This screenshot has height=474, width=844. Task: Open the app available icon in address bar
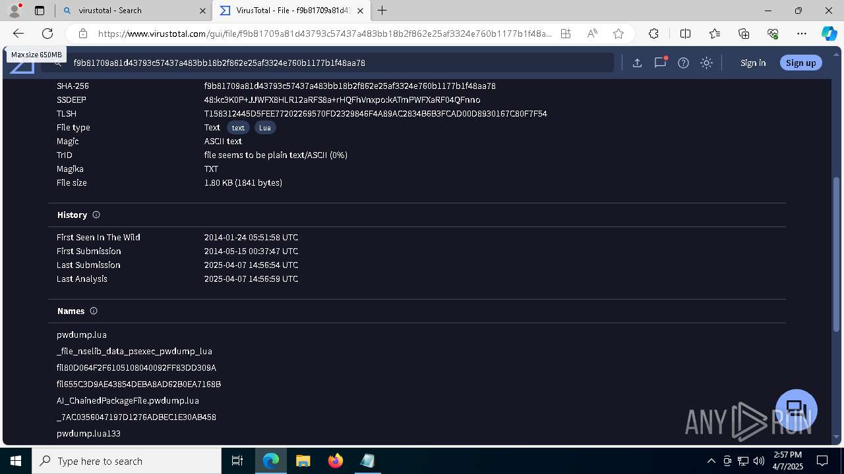pyautogui.click(x=566, y=34)
